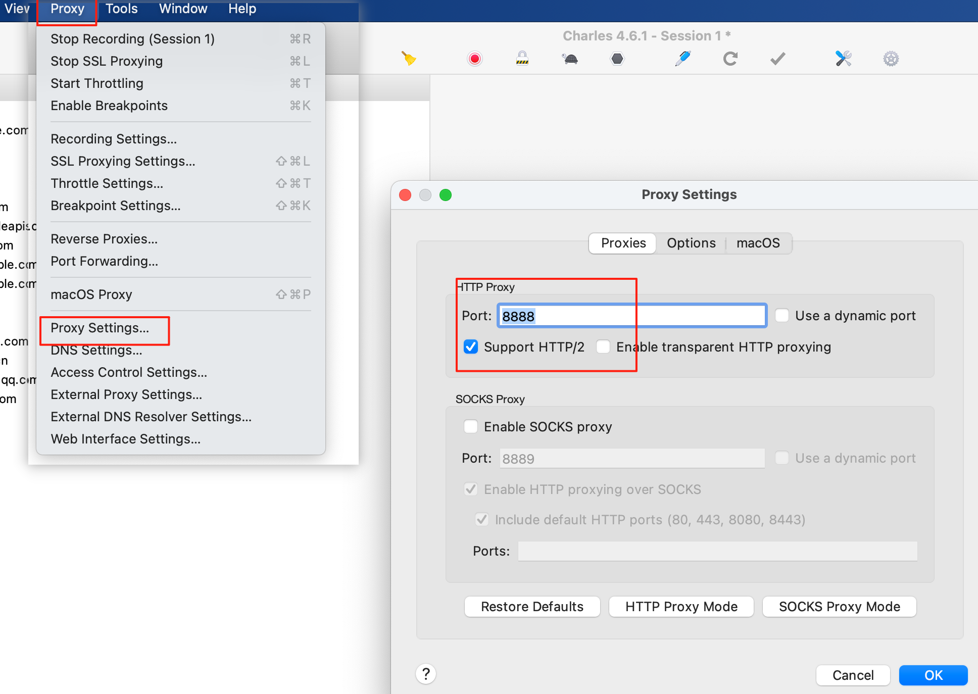Image resolution: width=978 pixels, height=694 pixels.
Task: Enable the SOCKS proxy checkbox
Action: [471, 427]
